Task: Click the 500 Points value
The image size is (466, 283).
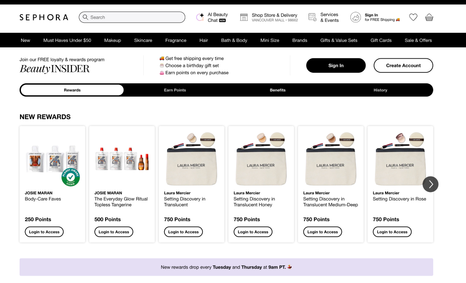Action: pyautogui.click(x=107, y=219)
